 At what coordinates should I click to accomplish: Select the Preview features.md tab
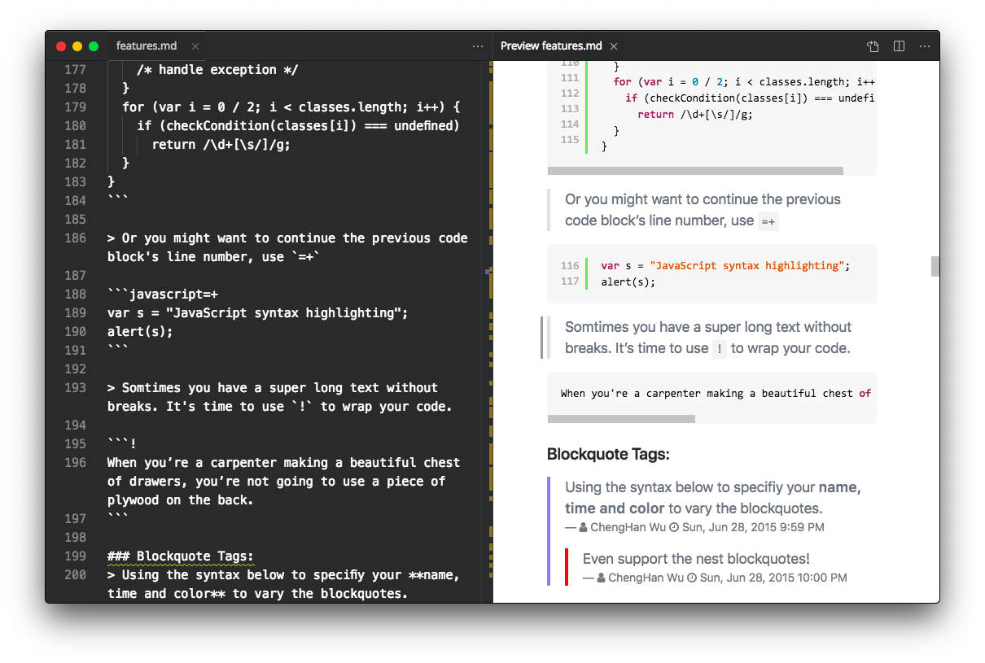tap(551, 46)
